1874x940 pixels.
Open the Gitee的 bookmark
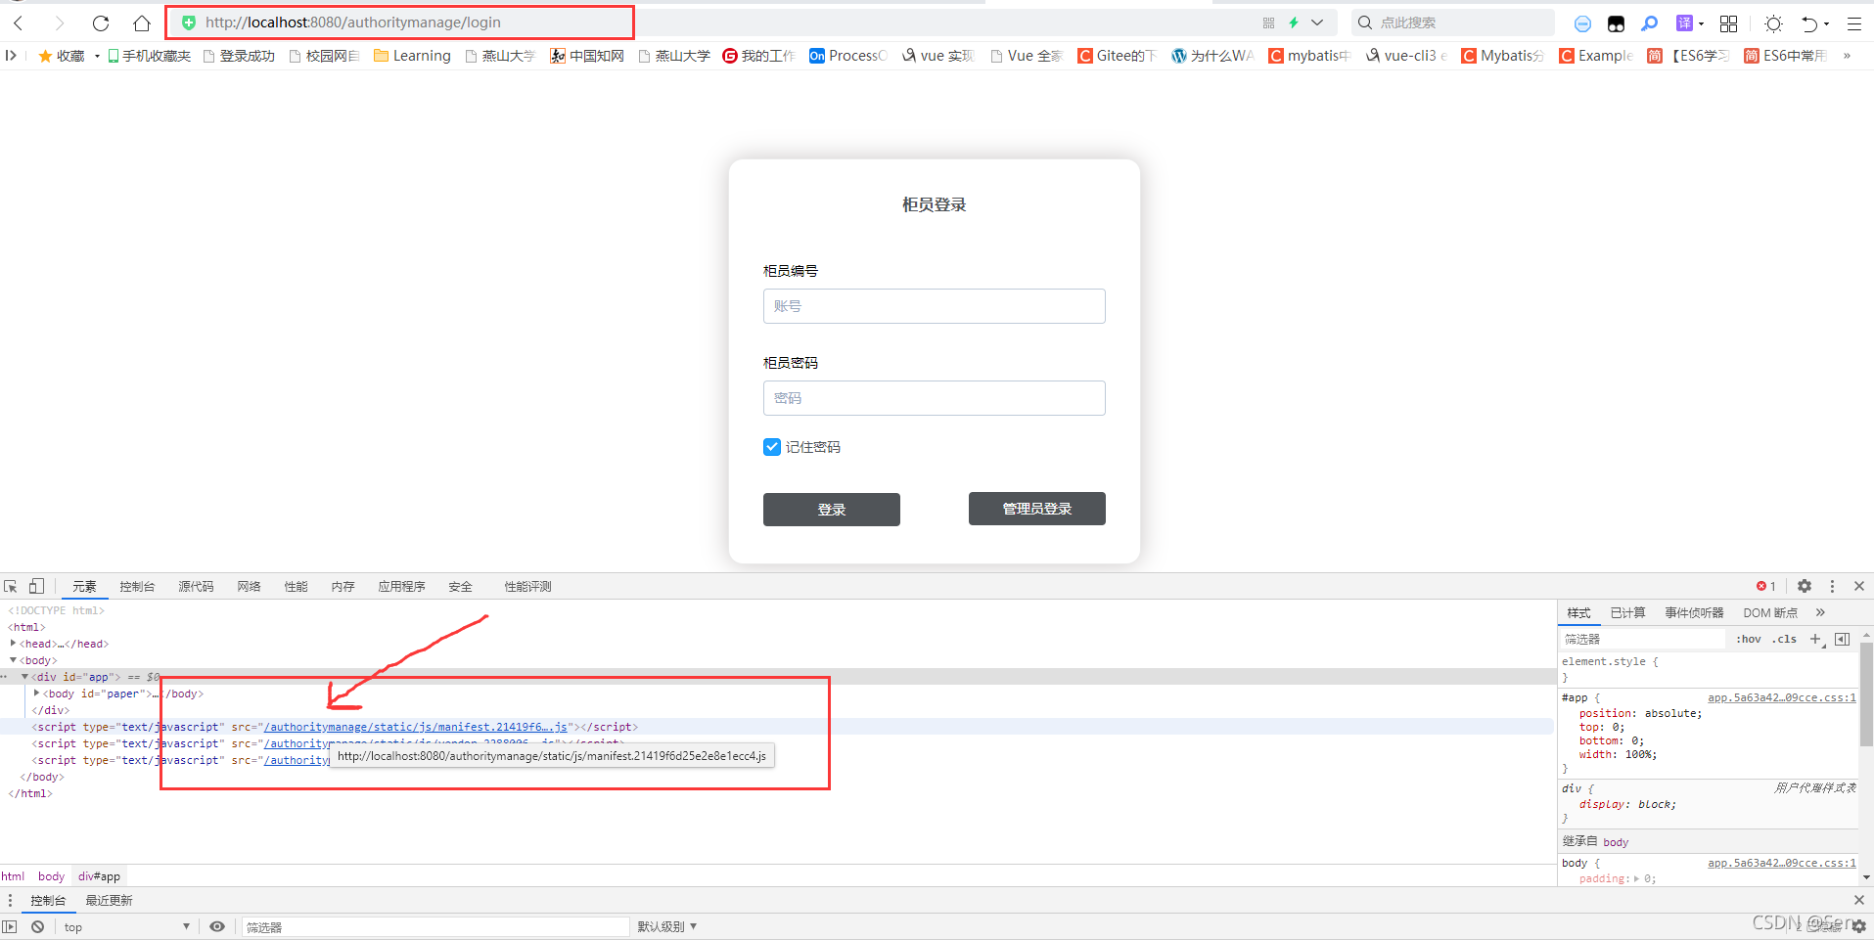1117,56
